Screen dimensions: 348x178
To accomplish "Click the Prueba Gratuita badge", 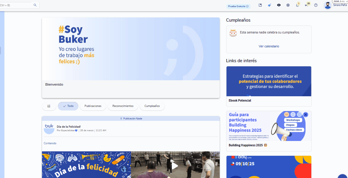I will point(238,6).
